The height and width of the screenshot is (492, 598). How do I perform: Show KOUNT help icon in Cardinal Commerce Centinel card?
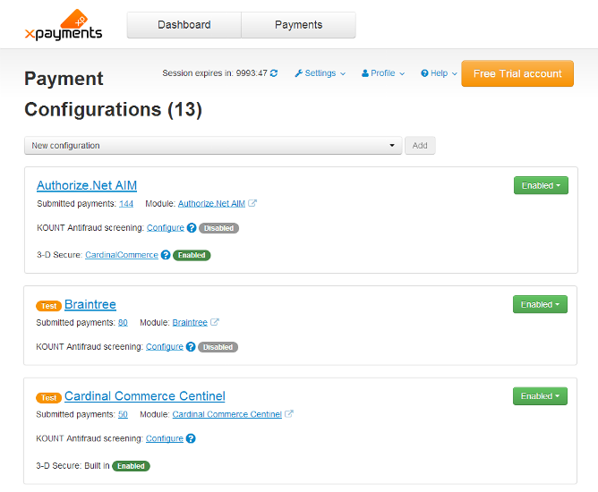tap(191, 438)
